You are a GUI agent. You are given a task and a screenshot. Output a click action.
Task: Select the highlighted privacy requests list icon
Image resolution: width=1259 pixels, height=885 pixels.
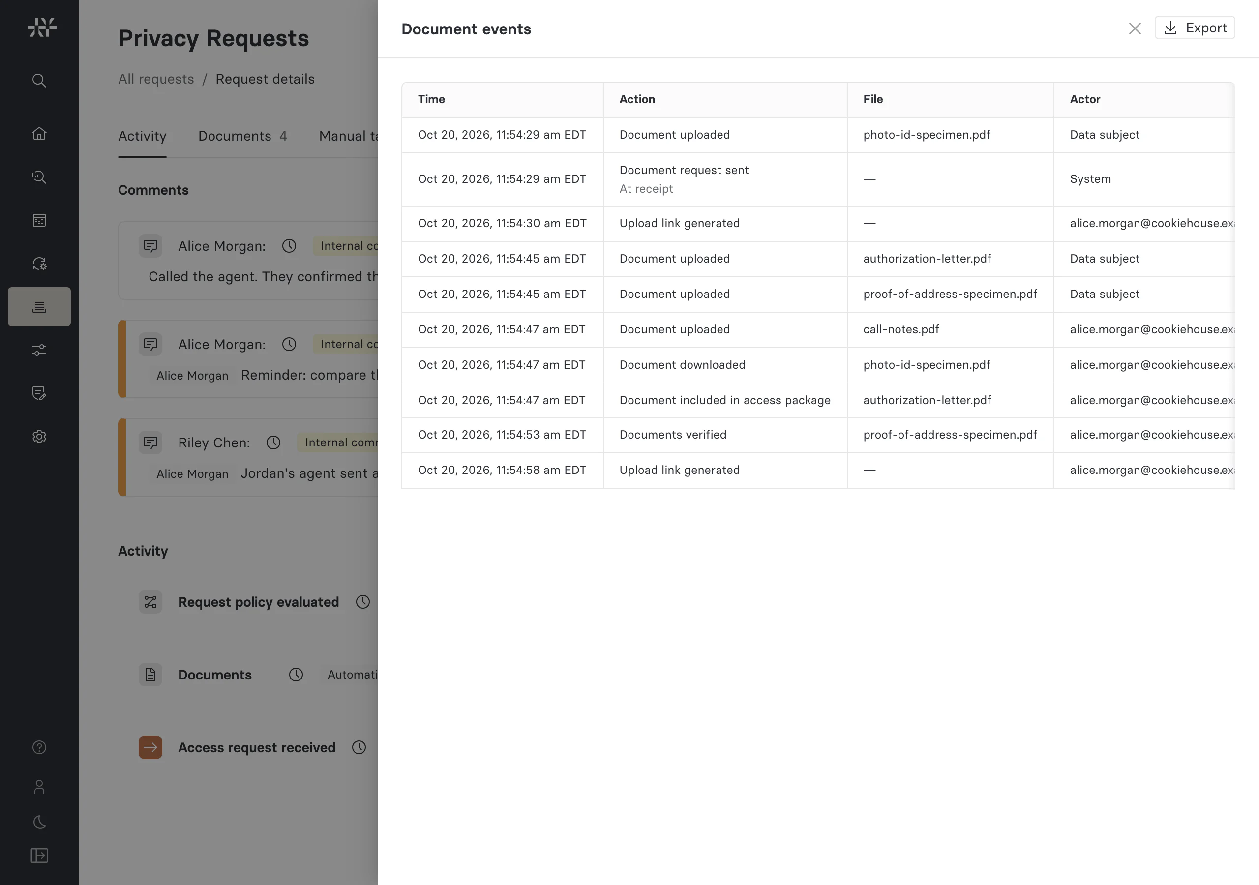(39, 306)
